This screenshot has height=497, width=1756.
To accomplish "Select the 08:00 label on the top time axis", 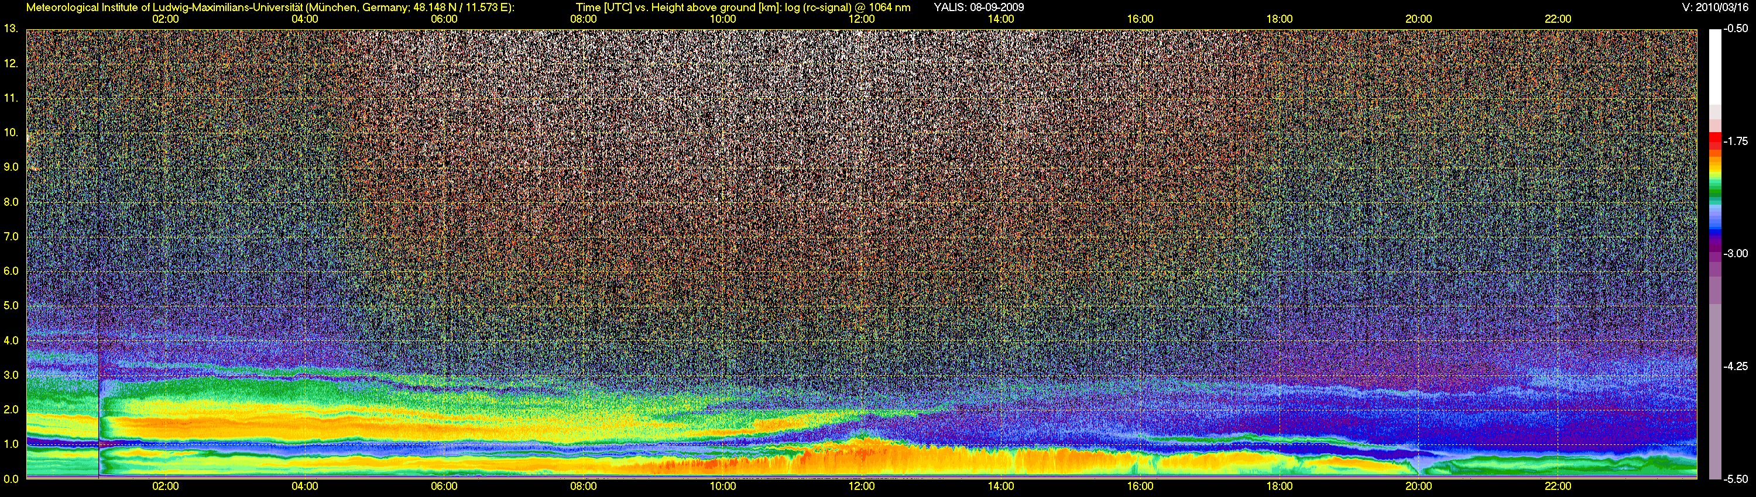I will pos(584,19).
